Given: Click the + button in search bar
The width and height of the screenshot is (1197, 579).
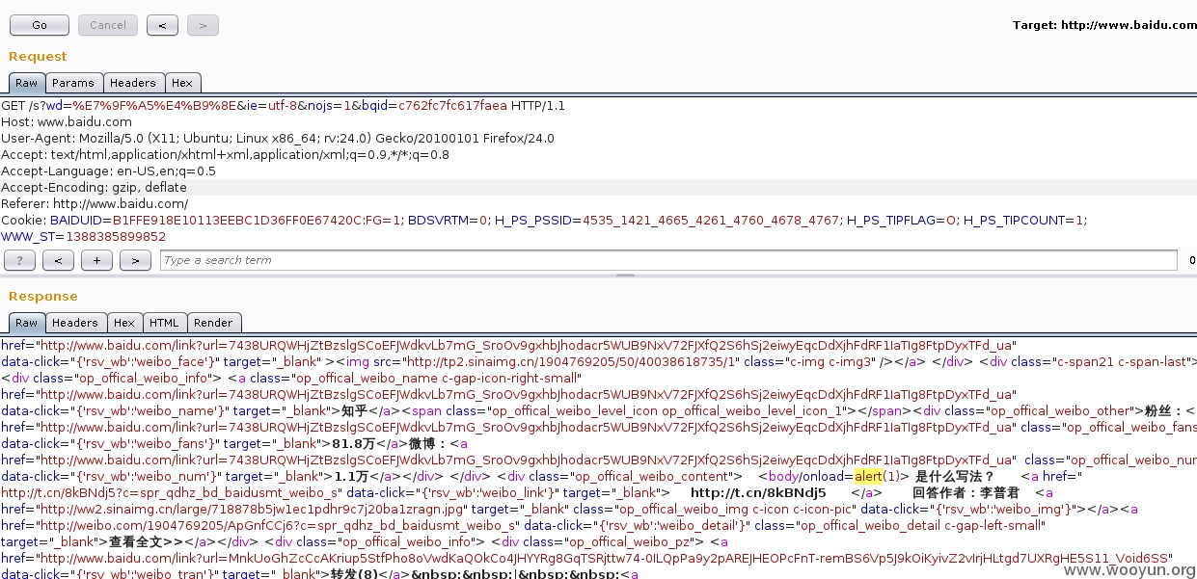Looking at the screenshot, I should point(96,260).
